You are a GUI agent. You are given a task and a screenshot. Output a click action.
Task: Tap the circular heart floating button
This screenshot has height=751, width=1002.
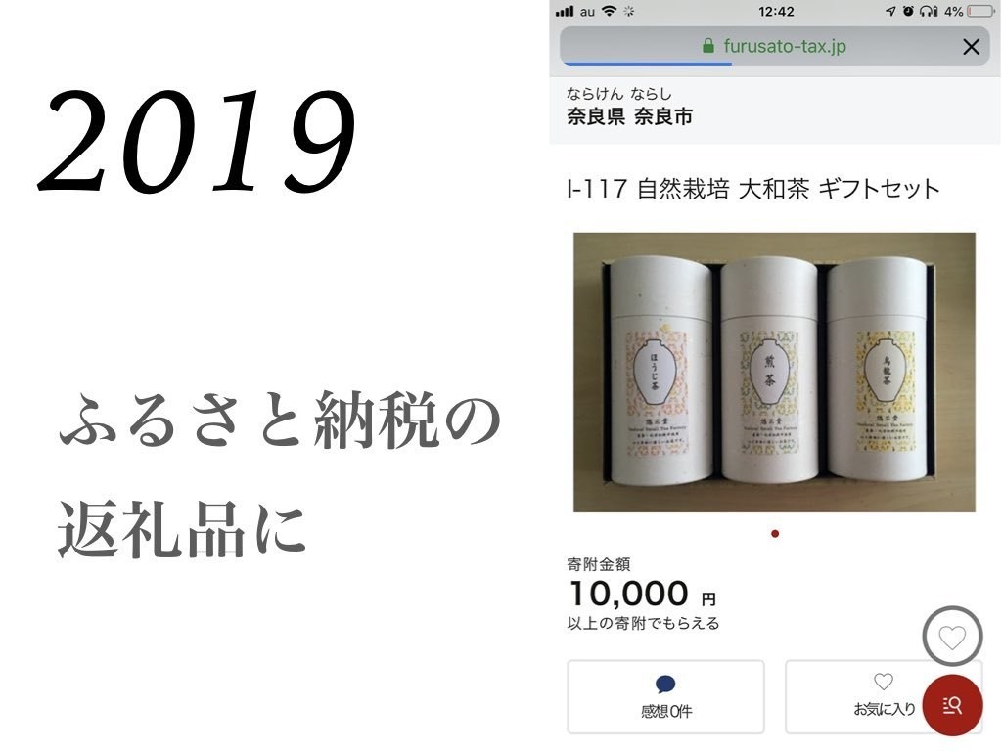click(952, 637)
